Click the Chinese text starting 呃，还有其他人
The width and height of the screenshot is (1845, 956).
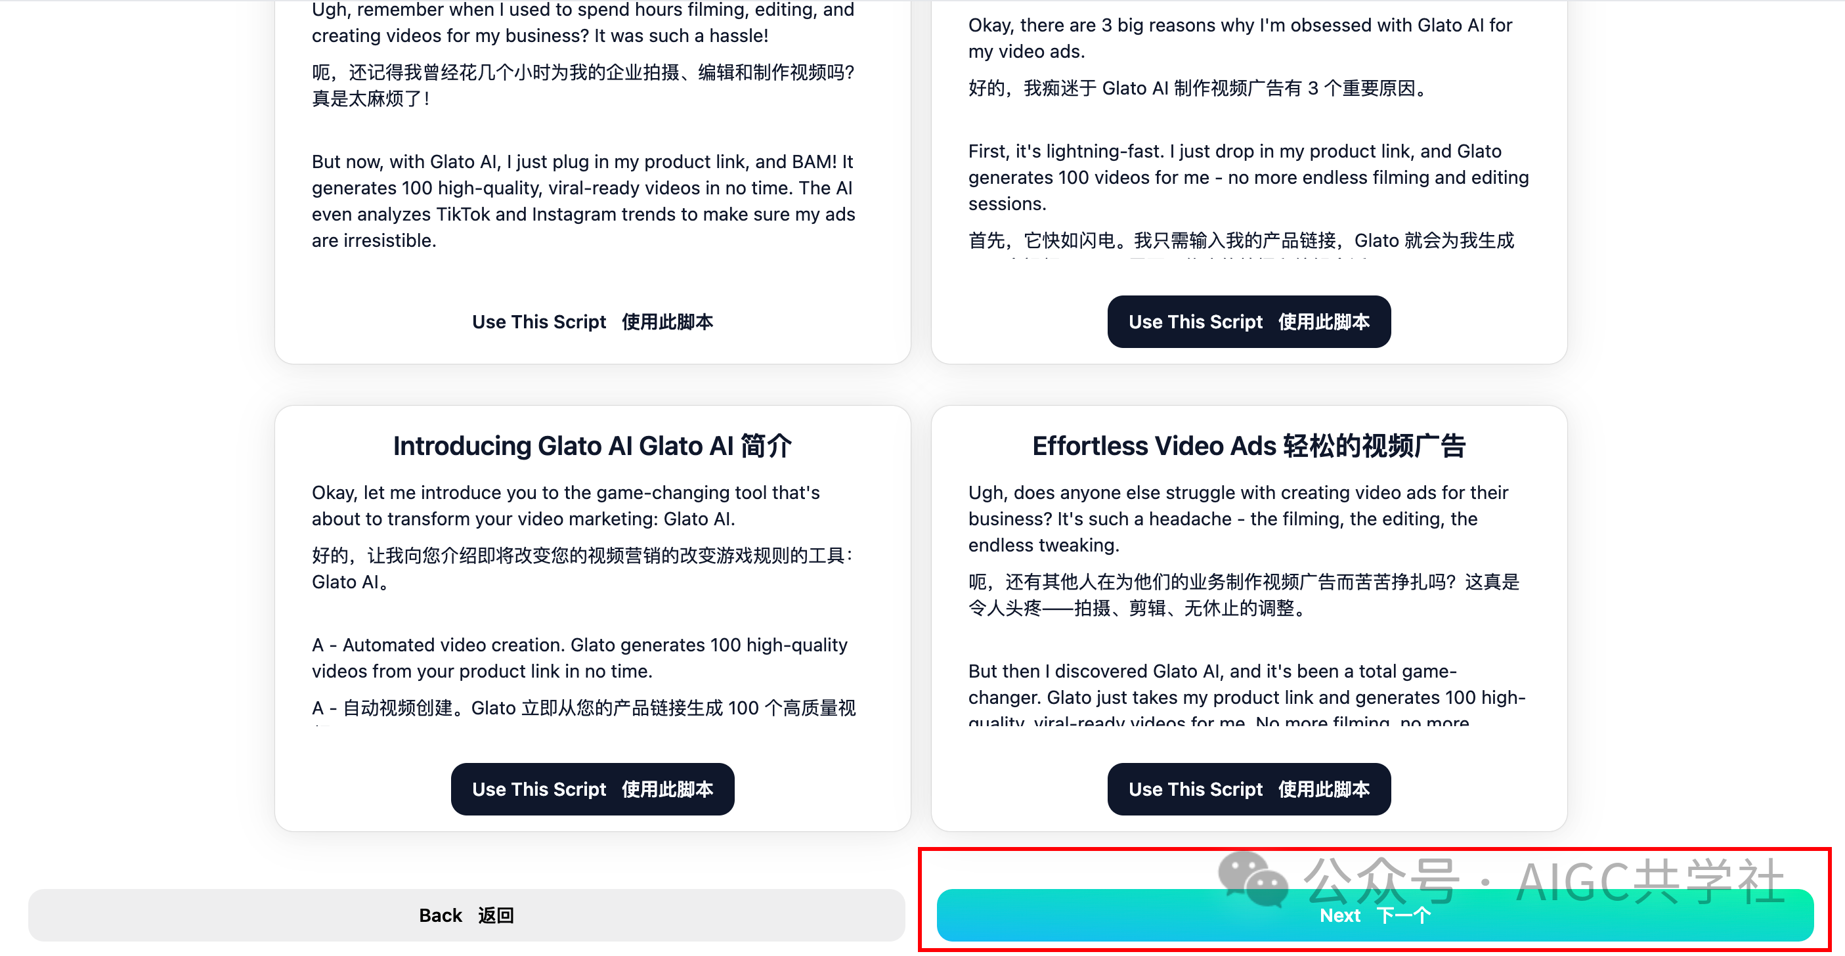coord(1244,594)
